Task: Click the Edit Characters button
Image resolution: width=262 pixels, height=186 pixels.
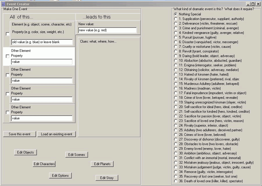Action: (x=44, y=164)
